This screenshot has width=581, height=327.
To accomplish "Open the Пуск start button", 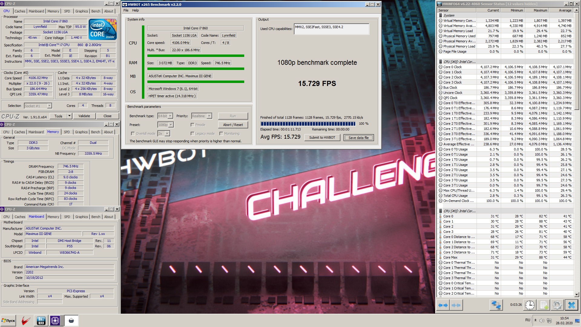I will tap(8, 321).
